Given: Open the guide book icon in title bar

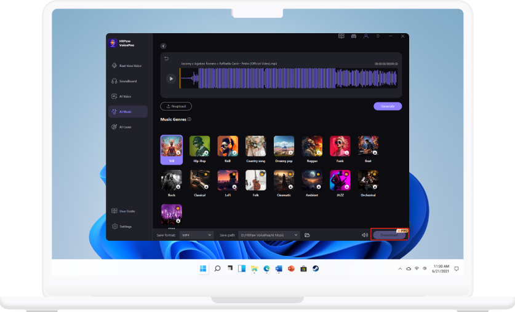Looking at the screenshot, I should 341,36.
